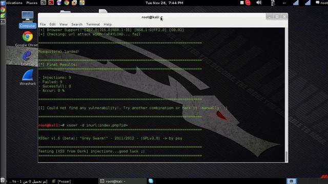
Task: Open the Google Chrome desktop icon
Action: point(27,39)
